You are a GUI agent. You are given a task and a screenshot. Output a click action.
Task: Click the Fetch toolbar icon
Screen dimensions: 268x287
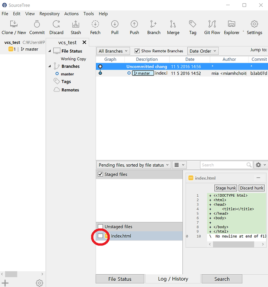click(95, 24)
